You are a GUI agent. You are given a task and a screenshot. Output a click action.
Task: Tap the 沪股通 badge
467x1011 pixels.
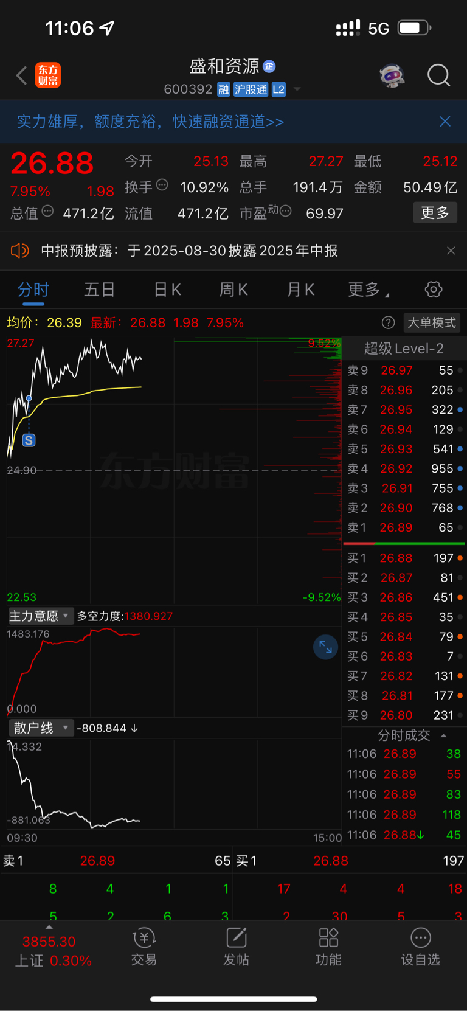[x=251, y=89]
